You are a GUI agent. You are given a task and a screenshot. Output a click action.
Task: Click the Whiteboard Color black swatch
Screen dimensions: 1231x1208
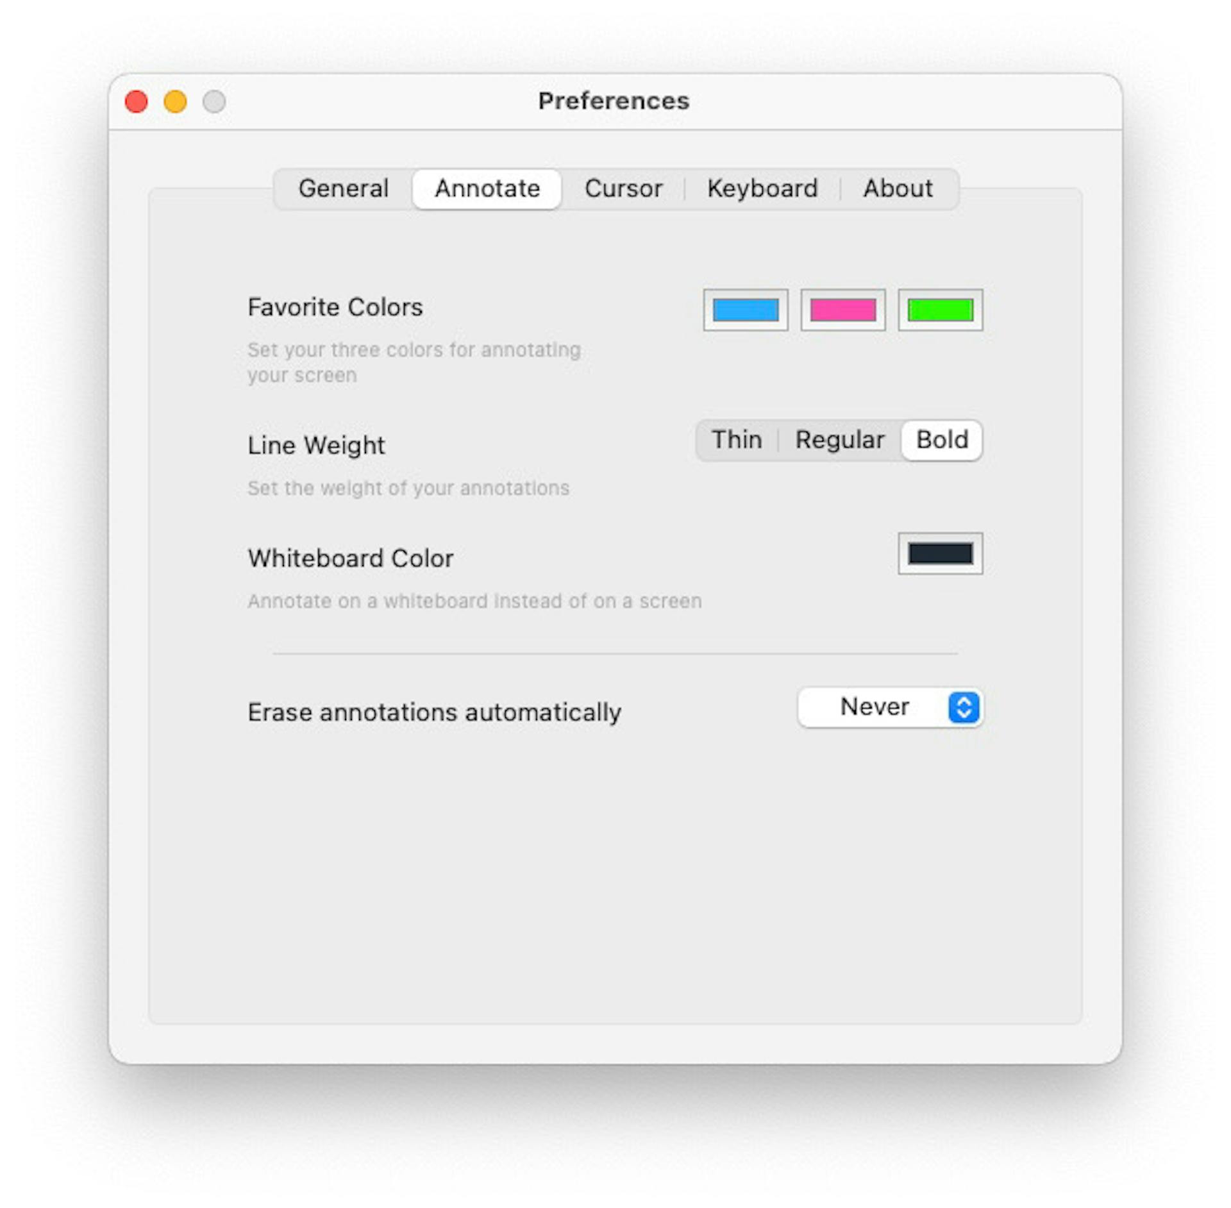point(942,553)
